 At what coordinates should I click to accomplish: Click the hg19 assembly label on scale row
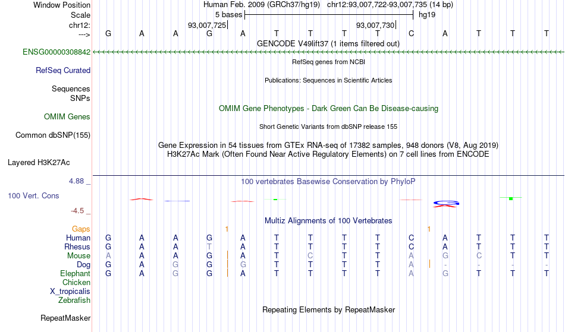point(427,15)
